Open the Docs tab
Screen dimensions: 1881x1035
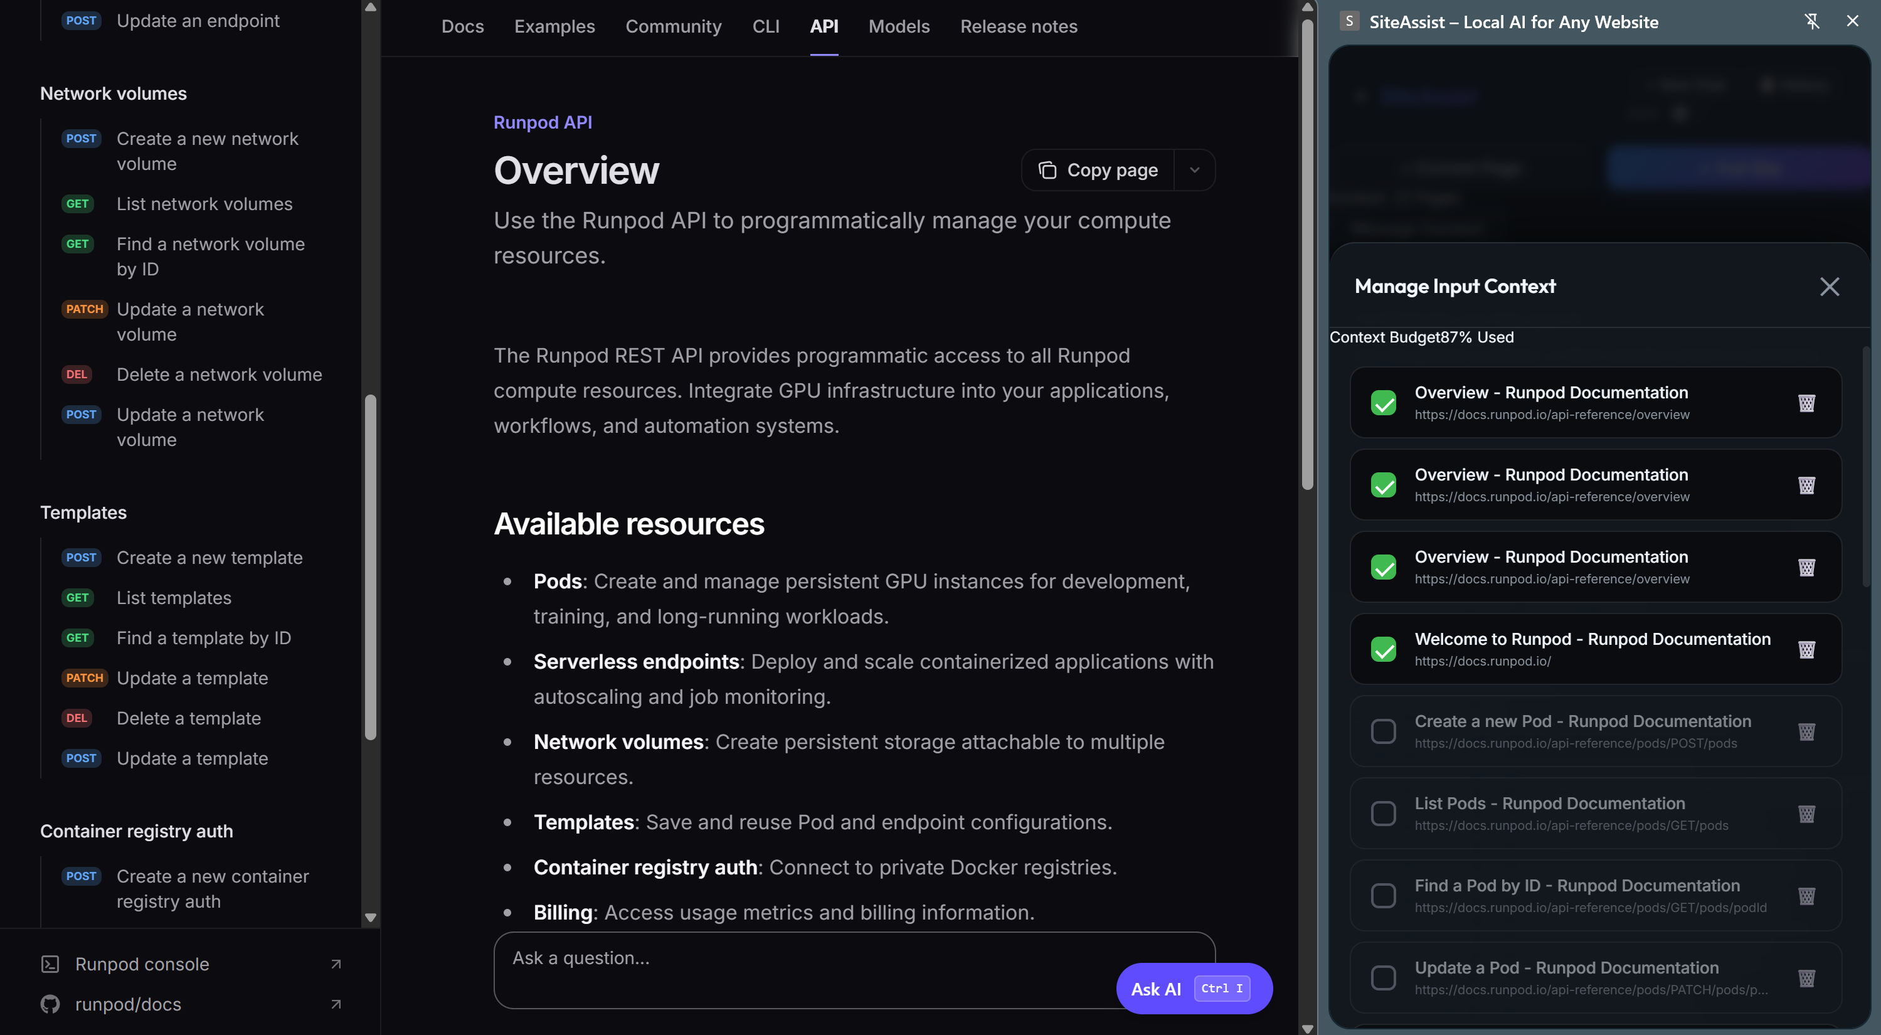(462, 26)
